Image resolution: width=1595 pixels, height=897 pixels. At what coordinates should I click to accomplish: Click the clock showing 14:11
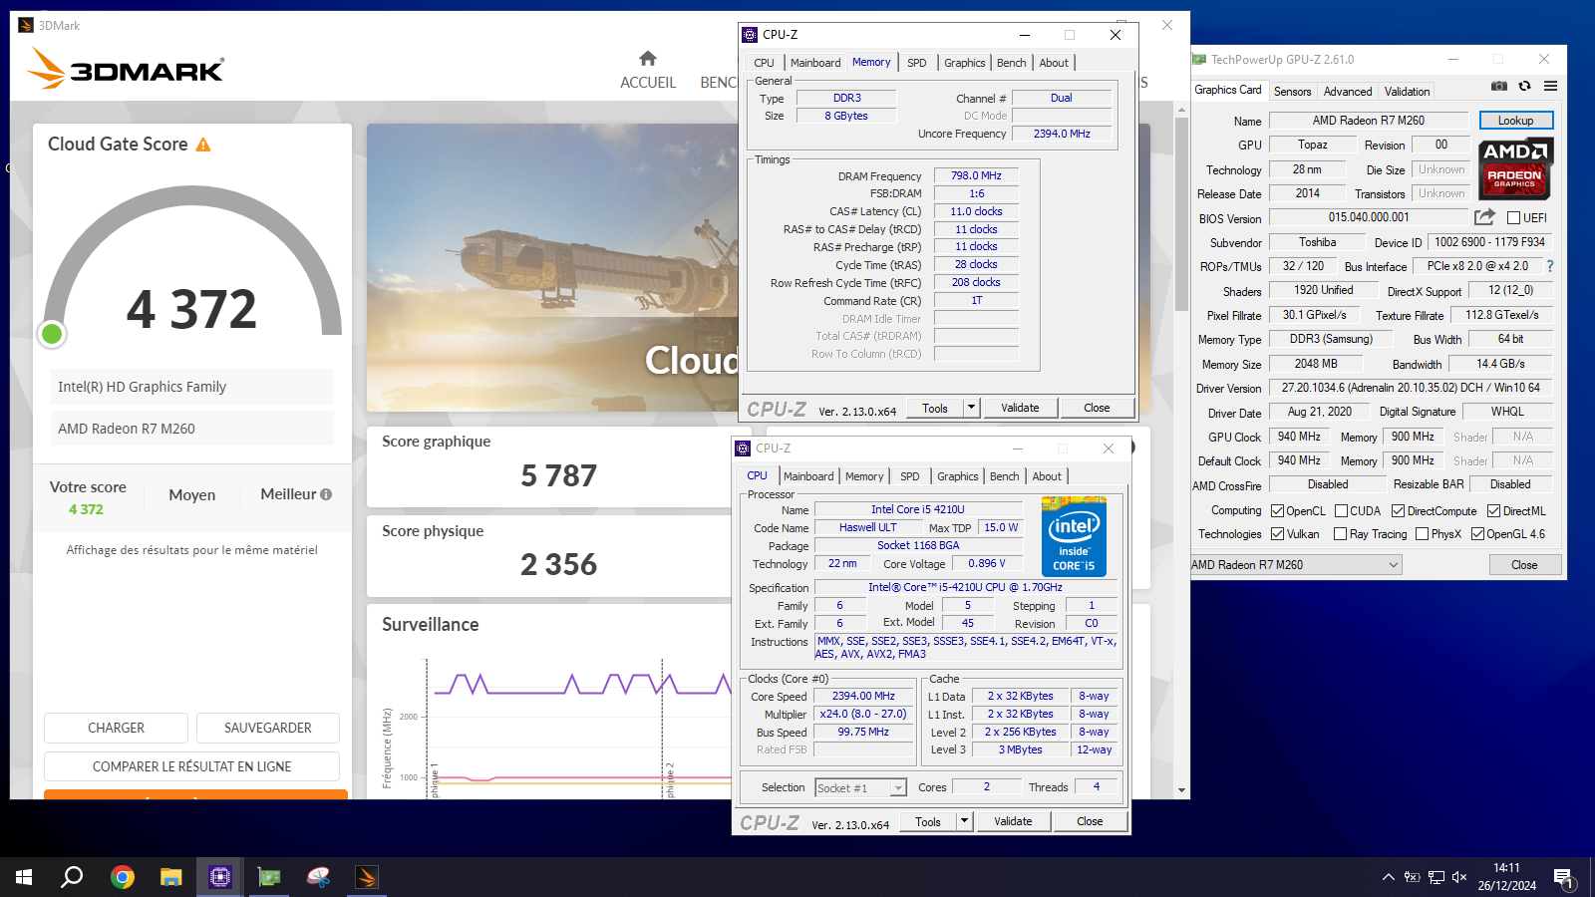click(x=1507, y=868)
